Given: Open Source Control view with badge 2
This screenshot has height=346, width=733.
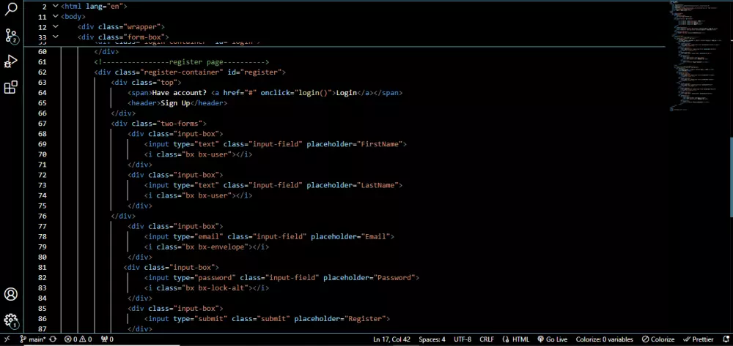Looking at the screenshot, I should click(x=11, y=35).
